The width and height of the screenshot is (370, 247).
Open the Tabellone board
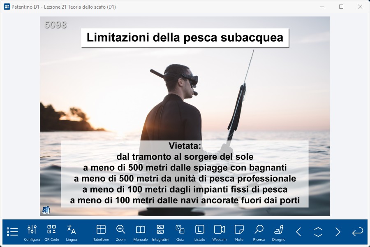(101, 232)
